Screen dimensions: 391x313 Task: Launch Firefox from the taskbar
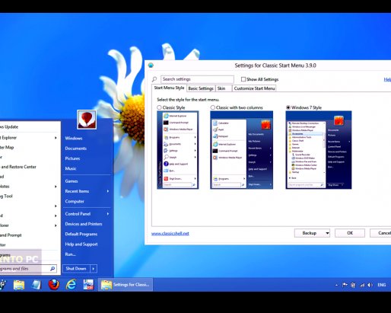pos(54,285)
